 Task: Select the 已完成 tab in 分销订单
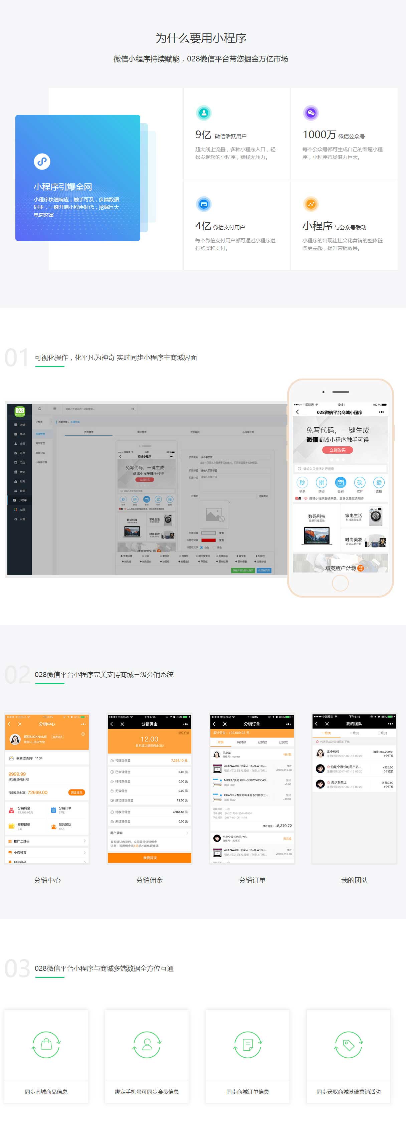click(283, 742)
